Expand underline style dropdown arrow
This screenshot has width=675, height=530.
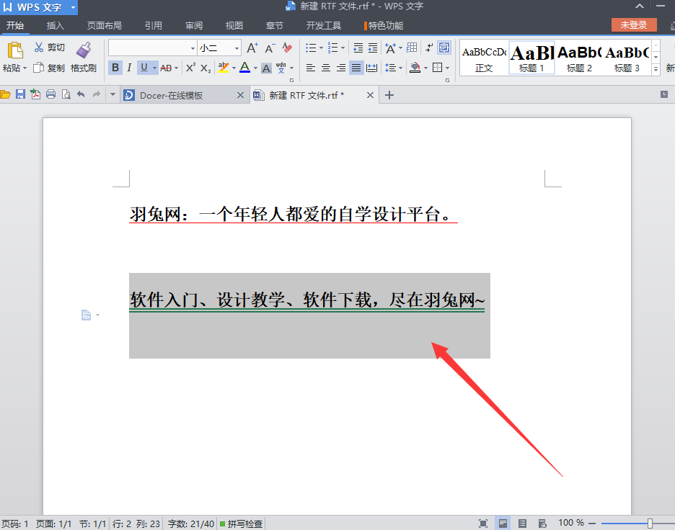pos(154,68)
